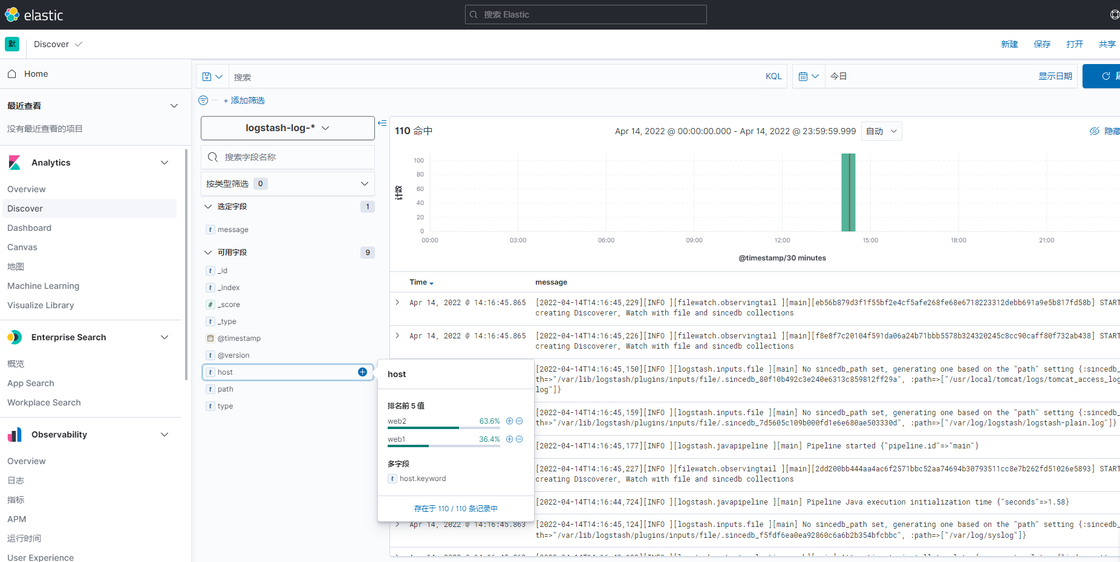Click the message field type icon
Viewport: 1120px width, 562px height.
(x=210, y=230)
